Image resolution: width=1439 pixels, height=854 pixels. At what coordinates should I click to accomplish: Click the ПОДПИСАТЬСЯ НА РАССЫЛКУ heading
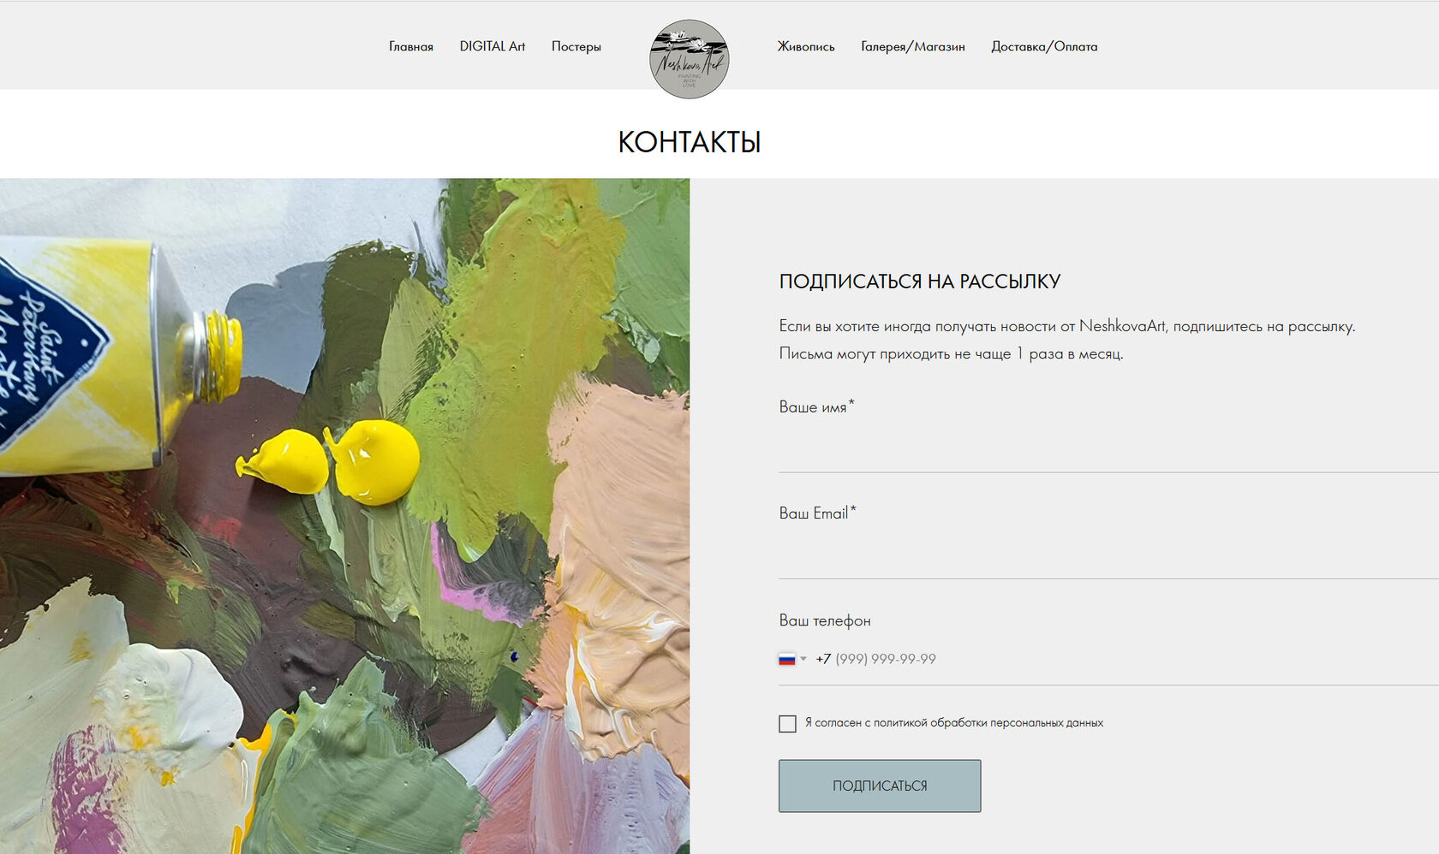point(920,282)
